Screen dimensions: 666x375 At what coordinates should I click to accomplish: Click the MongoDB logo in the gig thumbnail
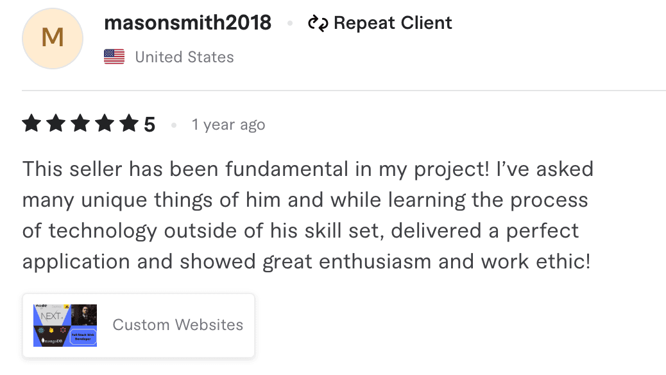[52, 340]
